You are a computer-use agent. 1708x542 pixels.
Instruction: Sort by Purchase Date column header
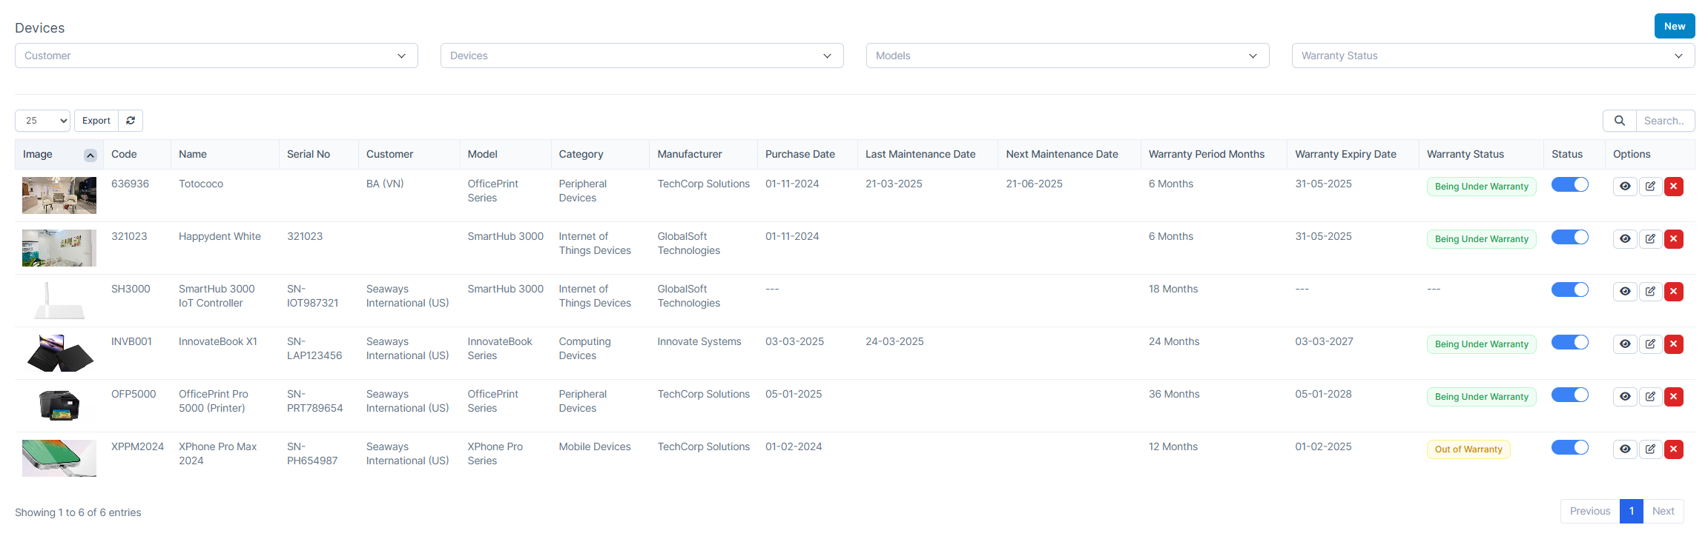coord(799,154)
